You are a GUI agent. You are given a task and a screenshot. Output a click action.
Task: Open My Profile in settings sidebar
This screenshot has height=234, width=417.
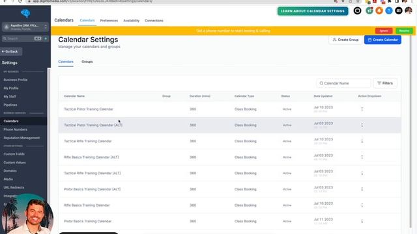click(11, 88)
